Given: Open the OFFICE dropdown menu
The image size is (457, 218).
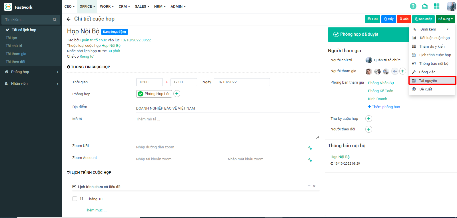Looking at the screenshot, I should 87,6.
